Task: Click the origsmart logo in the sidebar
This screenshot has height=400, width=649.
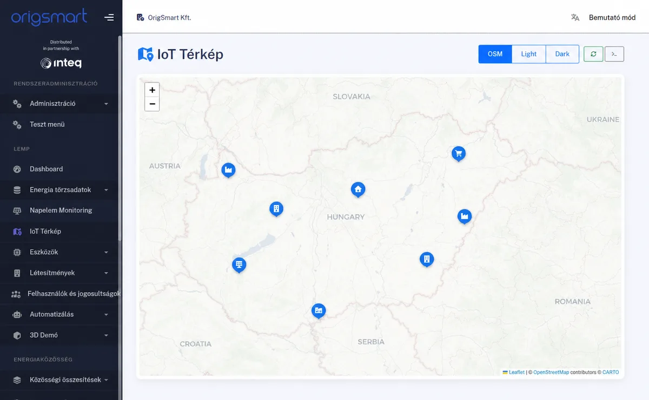Action: [x=49, y=17]
